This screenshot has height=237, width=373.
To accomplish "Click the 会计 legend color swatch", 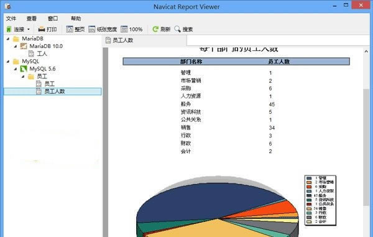I will point(309,222).
